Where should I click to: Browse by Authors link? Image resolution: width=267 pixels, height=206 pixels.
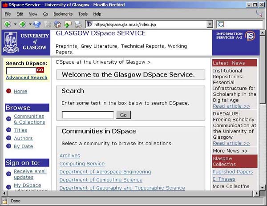(23, 138)
